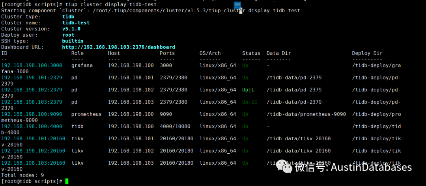Click the Status column header
The image size is (426, 186).
(251, 53)
